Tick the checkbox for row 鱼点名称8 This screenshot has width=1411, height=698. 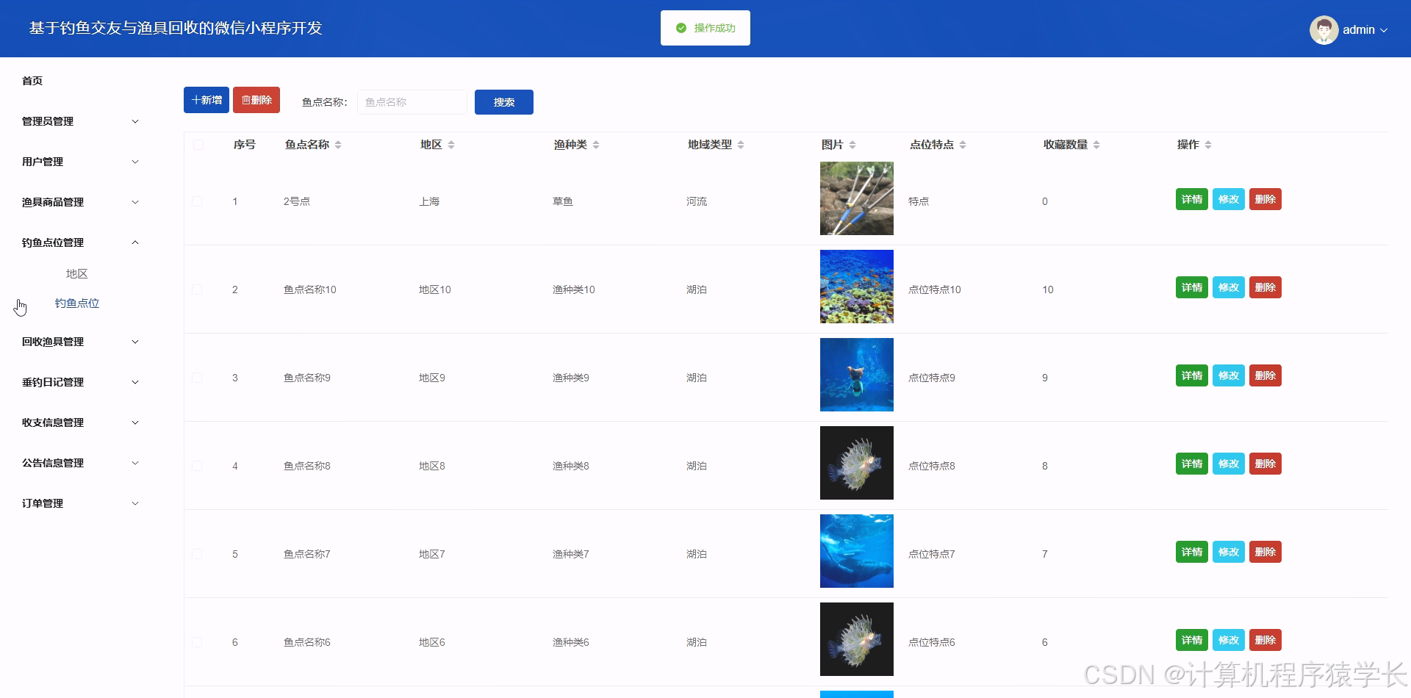(x=197, y=466)
